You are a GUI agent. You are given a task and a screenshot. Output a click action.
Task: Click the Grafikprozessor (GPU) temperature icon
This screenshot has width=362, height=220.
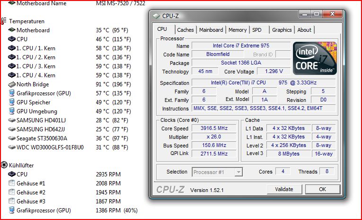[11, 93]
